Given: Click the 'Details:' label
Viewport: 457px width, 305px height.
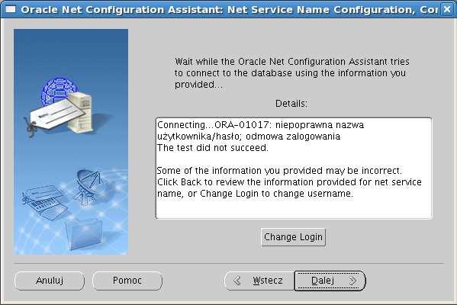Looking at the screenshot, I should tap(291, 104).
